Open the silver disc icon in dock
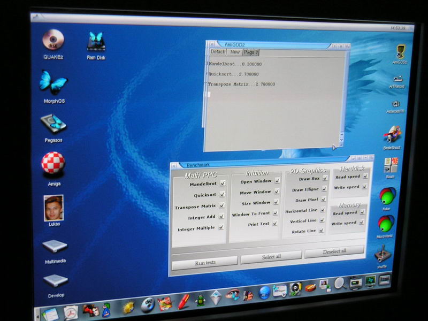 (148, 305)
